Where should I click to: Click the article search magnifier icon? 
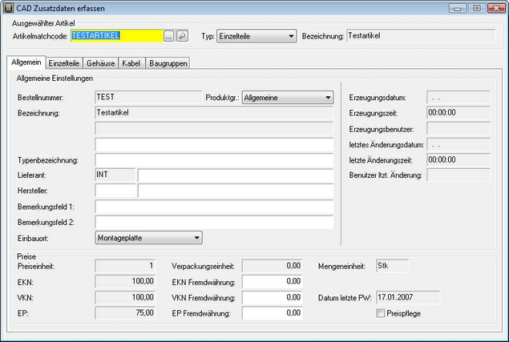182,36
